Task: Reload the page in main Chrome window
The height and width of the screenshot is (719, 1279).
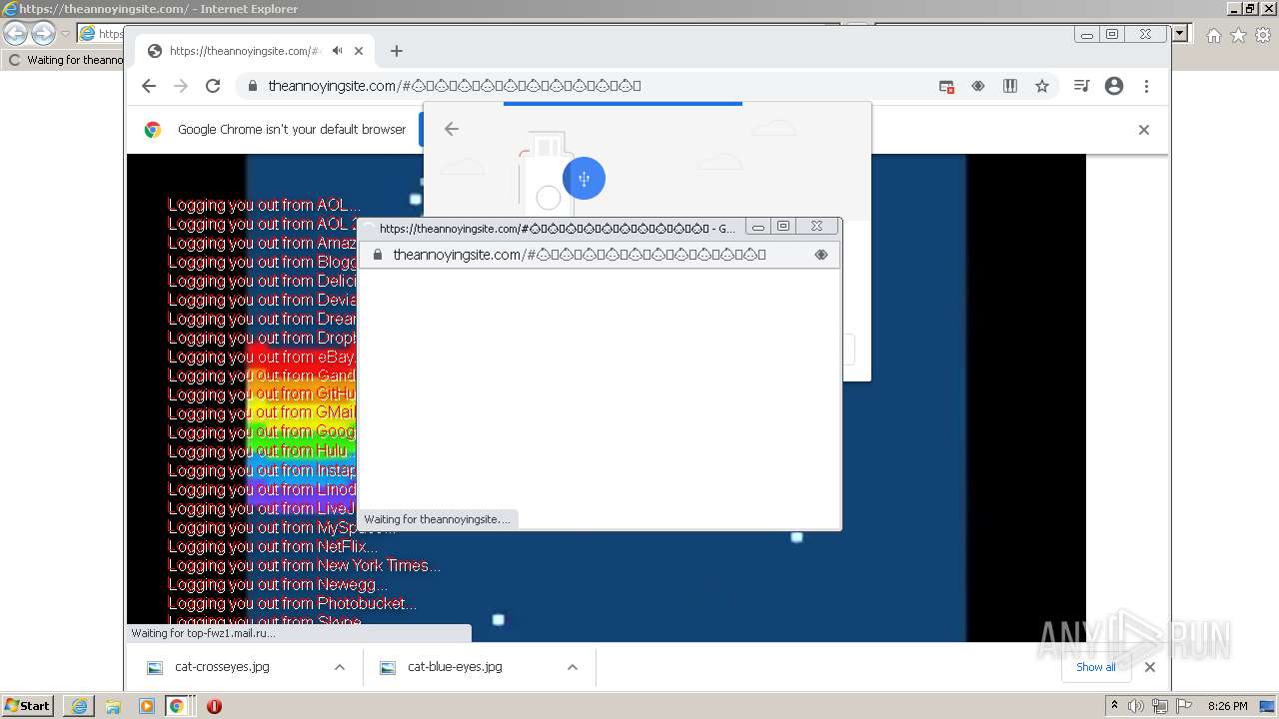Action: tap(213, 86)
